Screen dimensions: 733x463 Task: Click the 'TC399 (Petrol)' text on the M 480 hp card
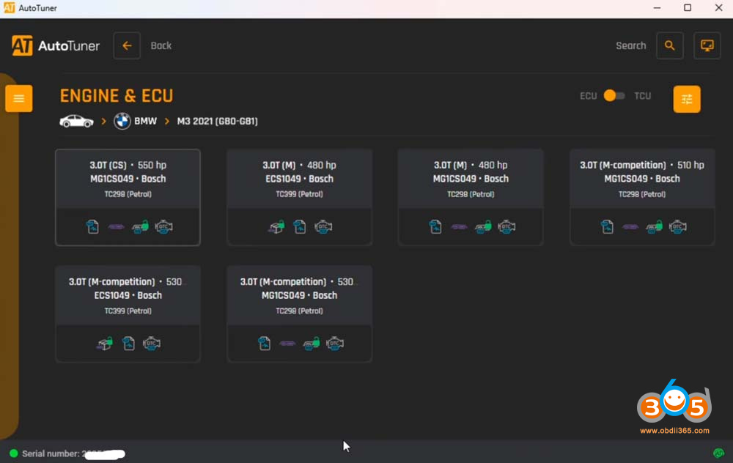[299, 194]
